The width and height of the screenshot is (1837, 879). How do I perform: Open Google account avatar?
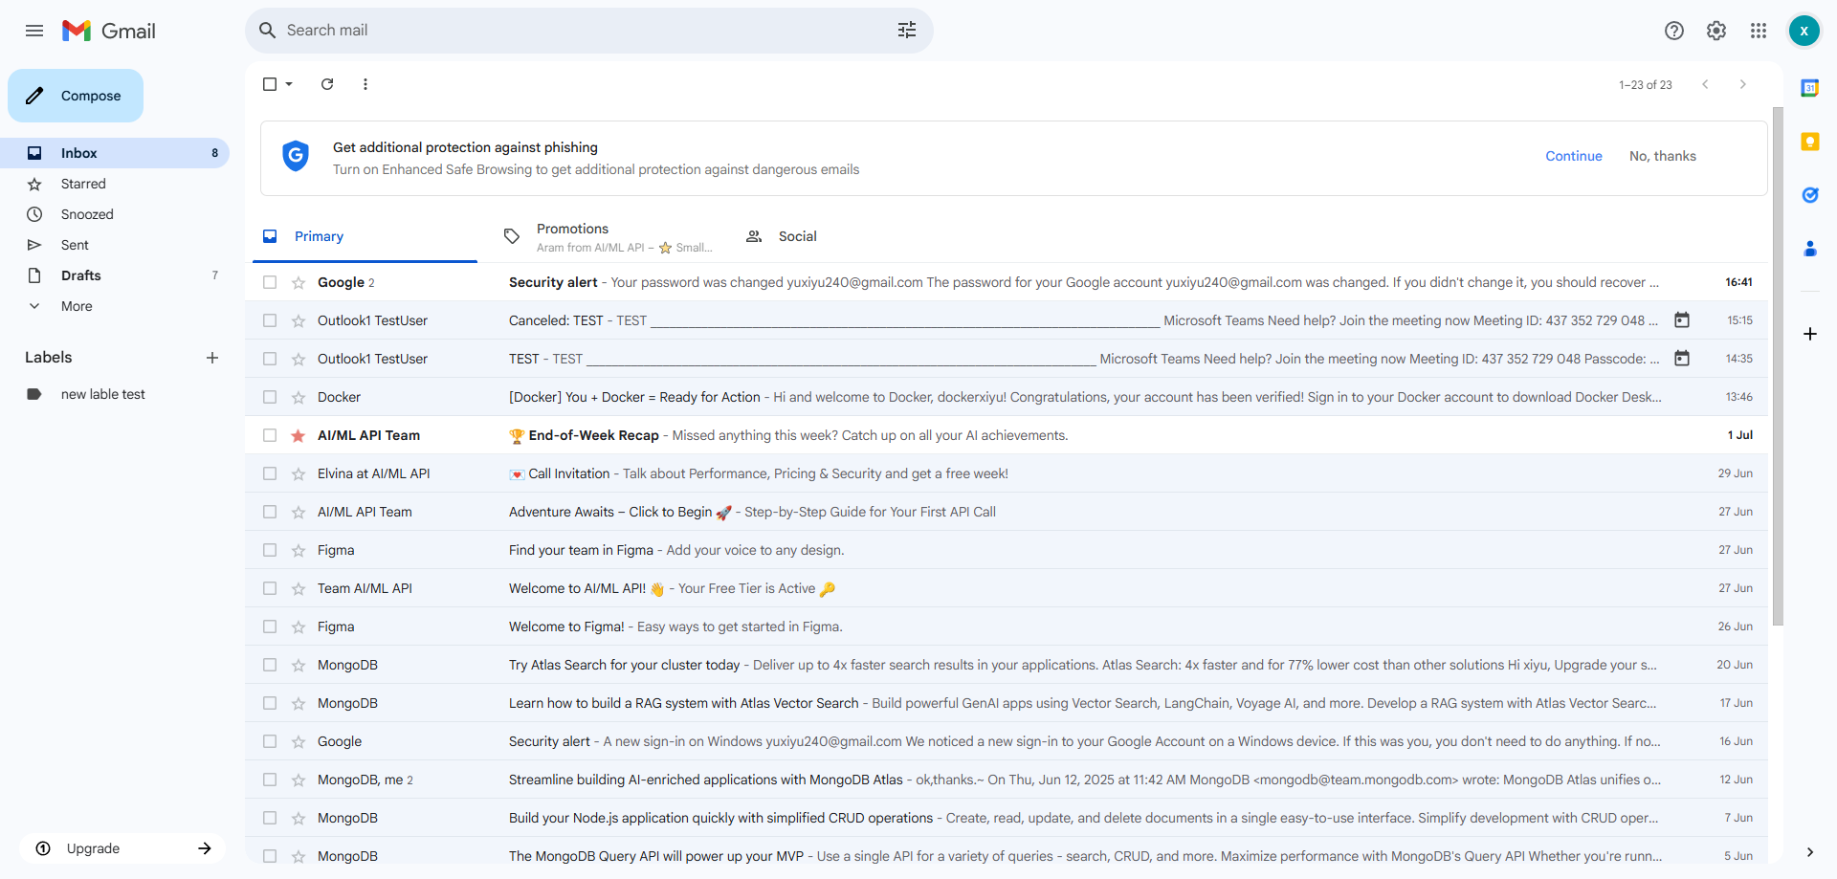click(1804, 31)
